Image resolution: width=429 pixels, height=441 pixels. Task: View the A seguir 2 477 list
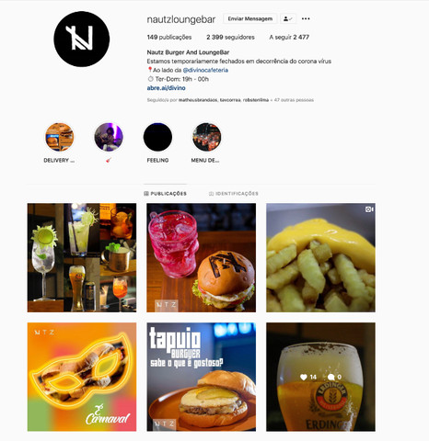click(289, 37)
